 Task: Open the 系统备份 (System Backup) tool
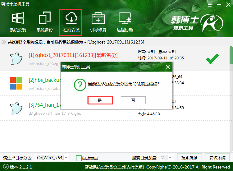(44, 22)
